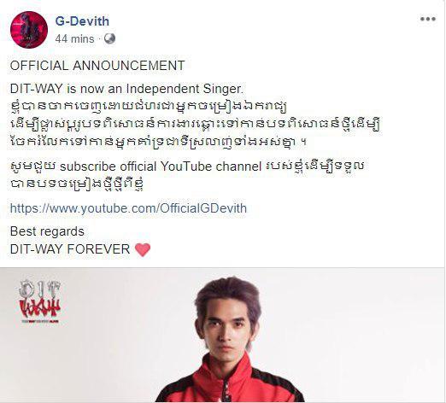This screenshot has height=403, width=446.
Task: Click the Best regards line
Action: tap(47, 231)
